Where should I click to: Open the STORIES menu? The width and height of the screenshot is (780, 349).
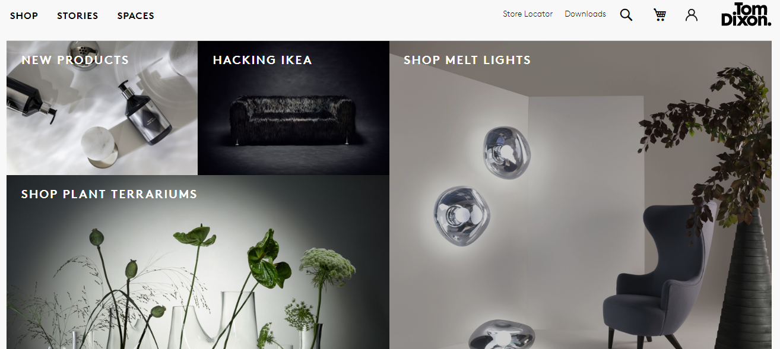pyautogui.click(x=78, y=16)
